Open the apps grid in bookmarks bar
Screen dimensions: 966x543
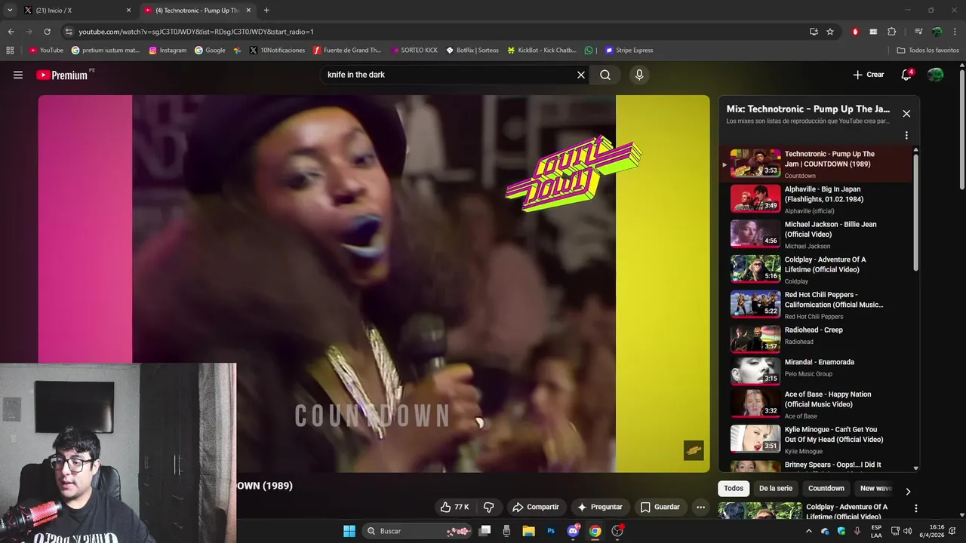click(x=10, y=51)
